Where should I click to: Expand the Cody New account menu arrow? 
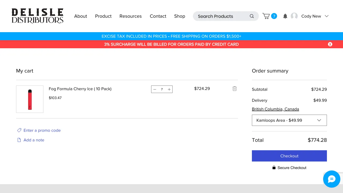326,16
